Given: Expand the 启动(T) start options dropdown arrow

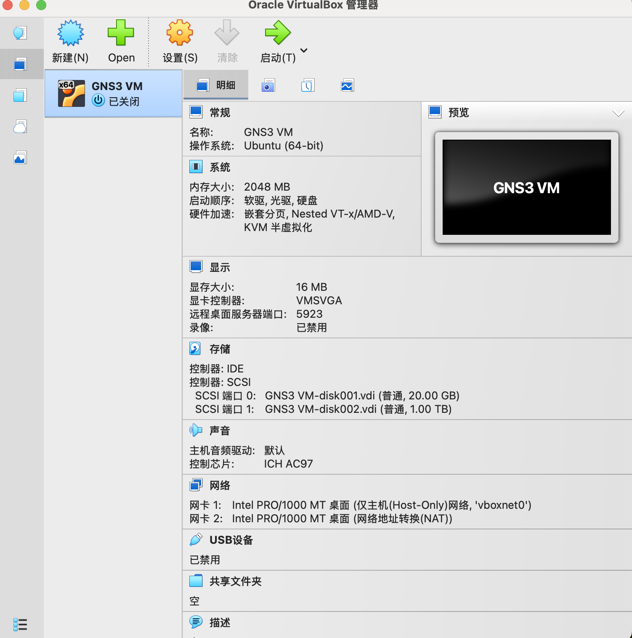Looking at the screenshot, I should tap(304, 51).
